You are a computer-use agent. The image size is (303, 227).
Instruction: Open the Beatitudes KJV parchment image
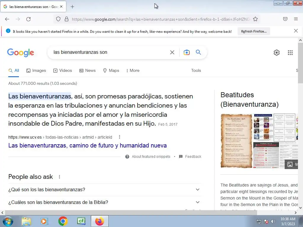tap(236, 141)
